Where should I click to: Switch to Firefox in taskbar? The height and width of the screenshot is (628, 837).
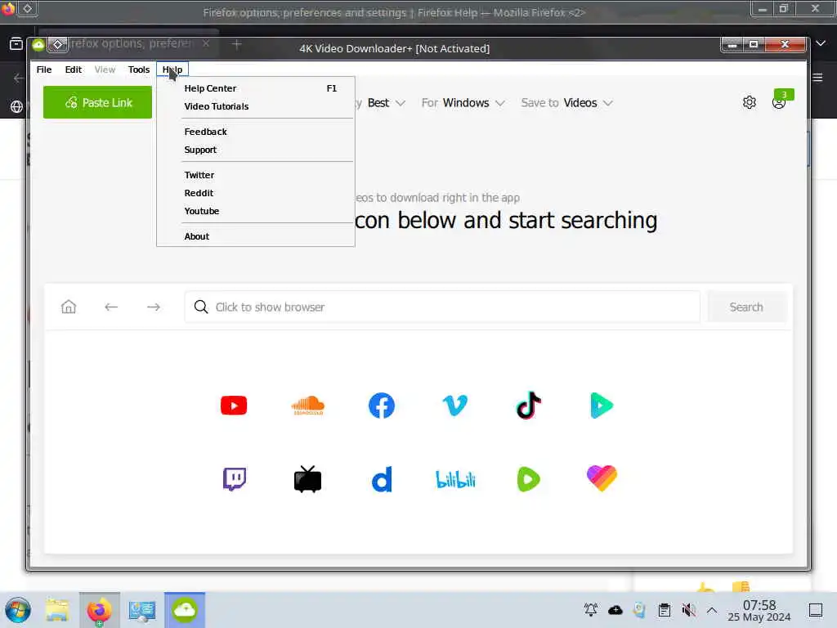pos(99,610)
